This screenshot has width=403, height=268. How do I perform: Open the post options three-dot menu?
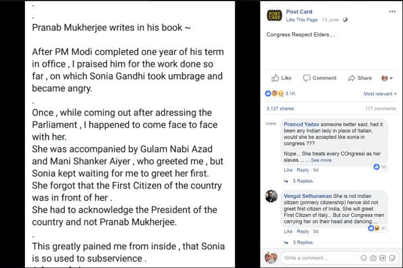point(393,12)
